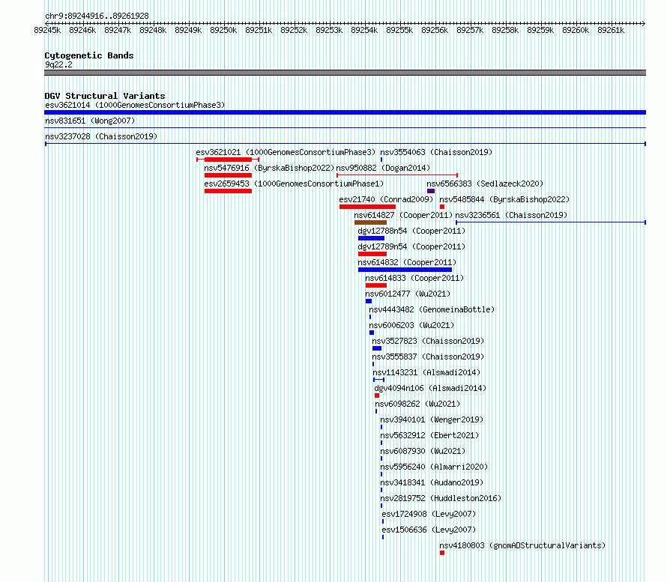Click nsv6087930 (Wu2021) label

click(423, 451)
